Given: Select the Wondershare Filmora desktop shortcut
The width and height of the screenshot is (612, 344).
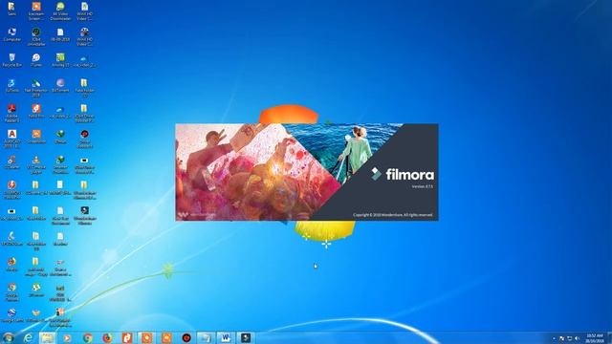Looking at the screenshot, I should point(84,216).
